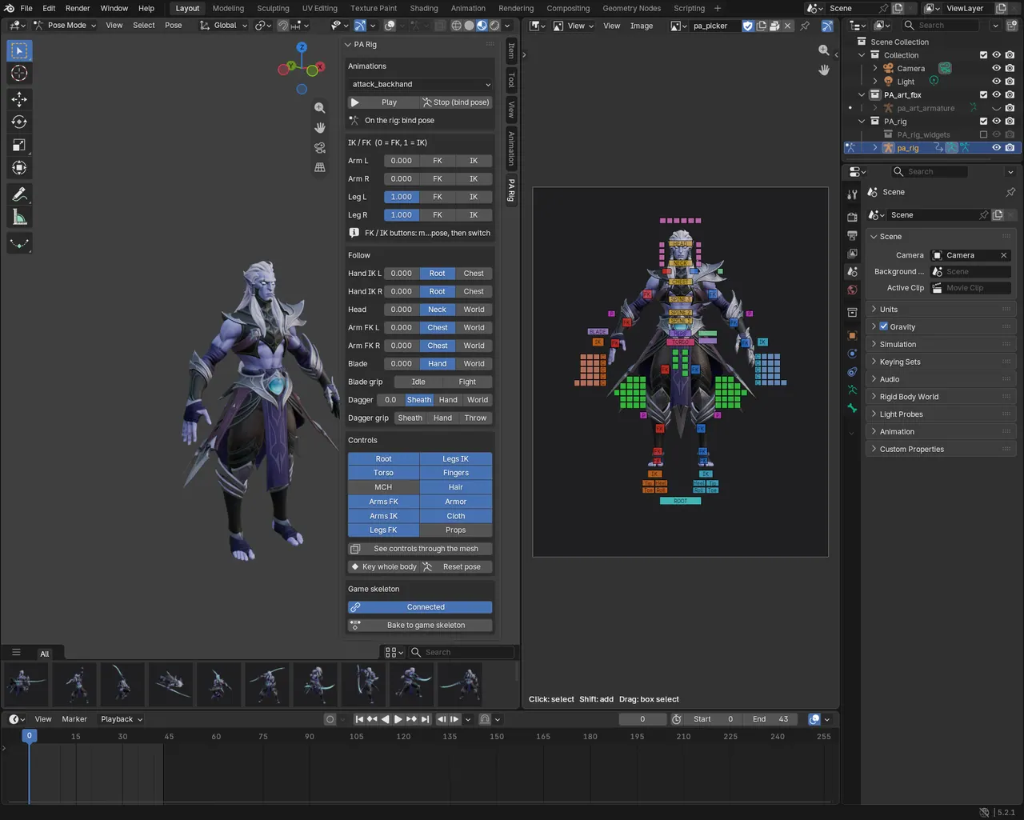Click the zoom magnifier in image editor
Screen dimensions: 1024x820
pos(824,50)
